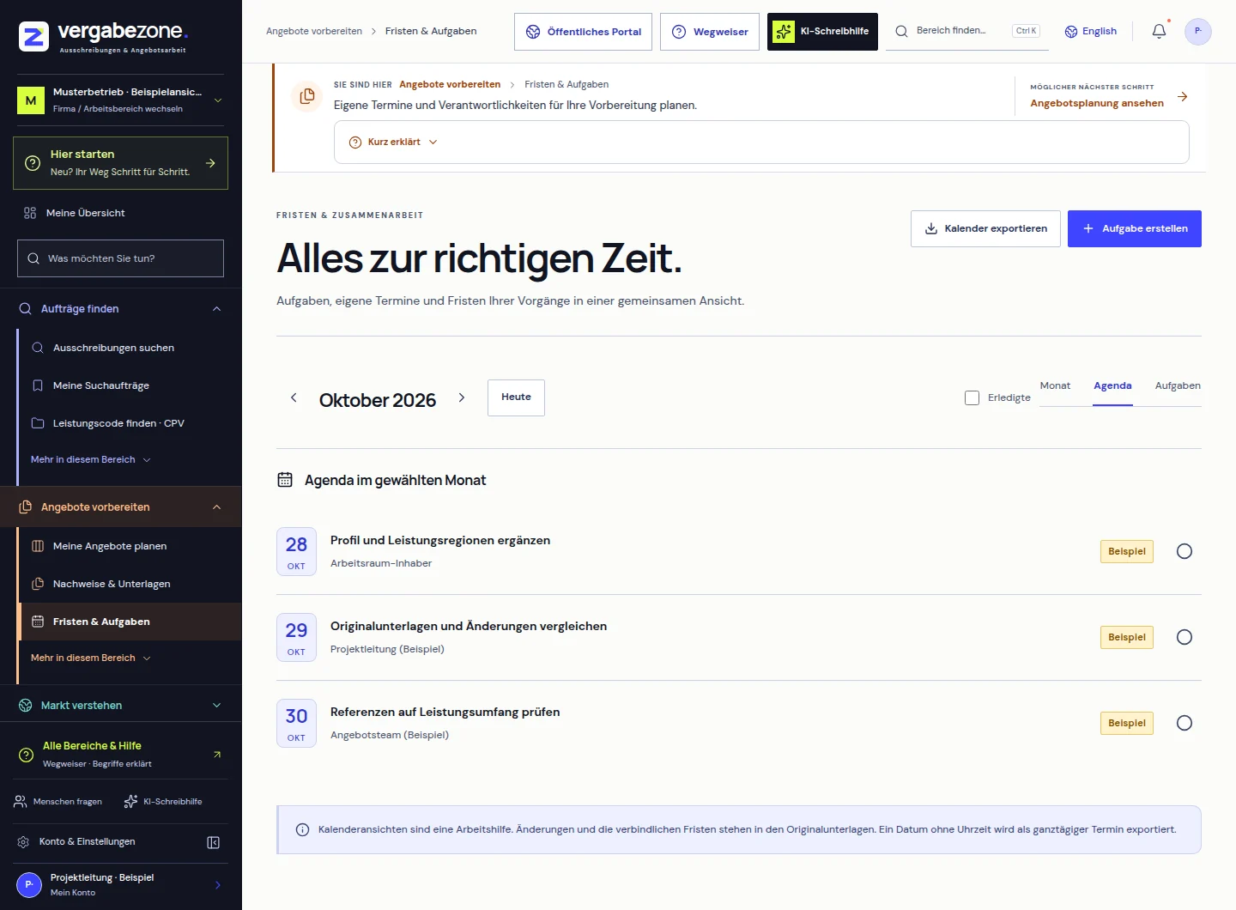Switch language to English
Viewport: 1236px width, 910px height.
pos(1091,32)
